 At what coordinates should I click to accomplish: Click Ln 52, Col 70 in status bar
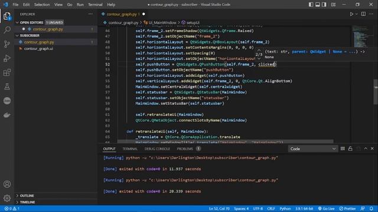[x=219, y=208]
